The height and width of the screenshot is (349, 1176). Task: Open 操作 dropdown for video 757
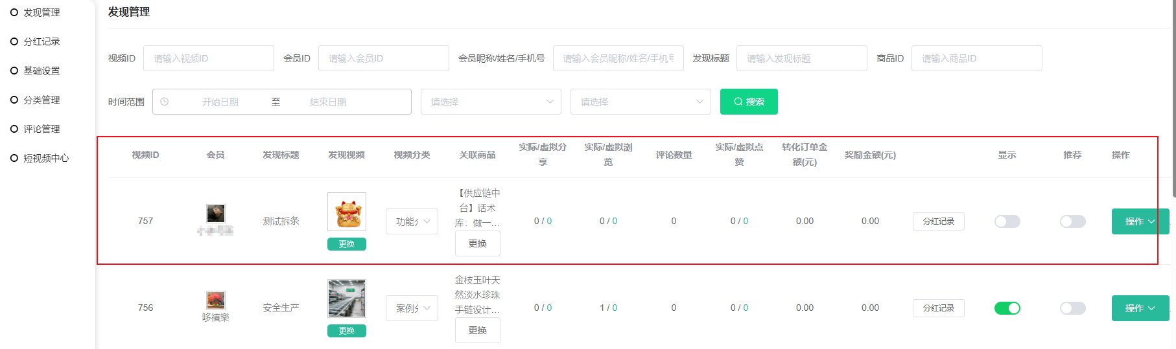[x=1140, y=221]
